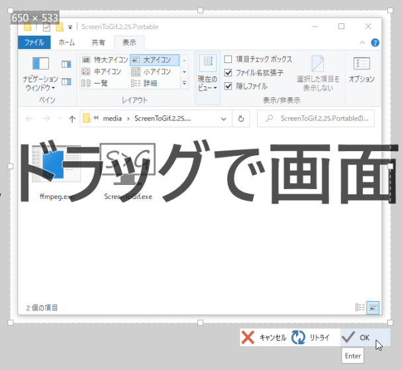Image resolution: width=402 pixels, height=370 pixels.
Task: Choose 詳細 details layout
Action: [x=144, y=83]
